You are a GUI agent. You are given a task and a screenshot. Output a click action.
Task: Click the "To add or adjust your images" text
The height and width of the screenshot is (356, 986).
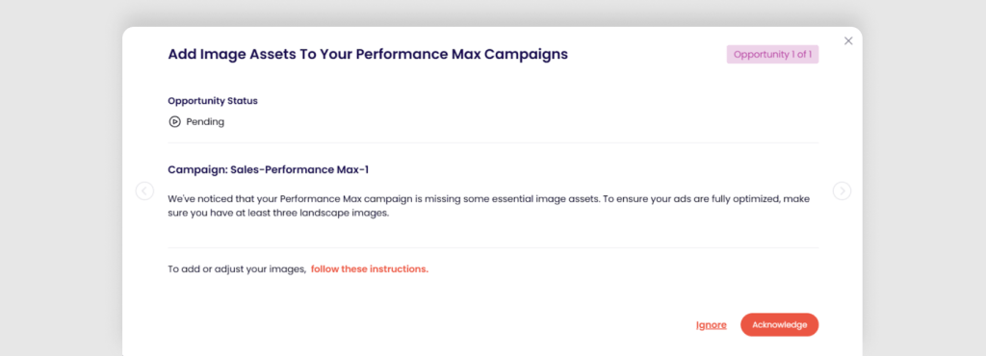click(x=237, y=269)
